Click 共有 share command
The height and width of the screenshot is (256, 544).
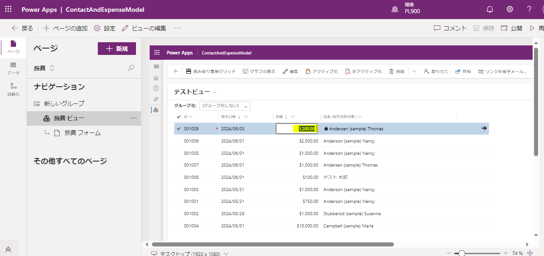(463, 71)
